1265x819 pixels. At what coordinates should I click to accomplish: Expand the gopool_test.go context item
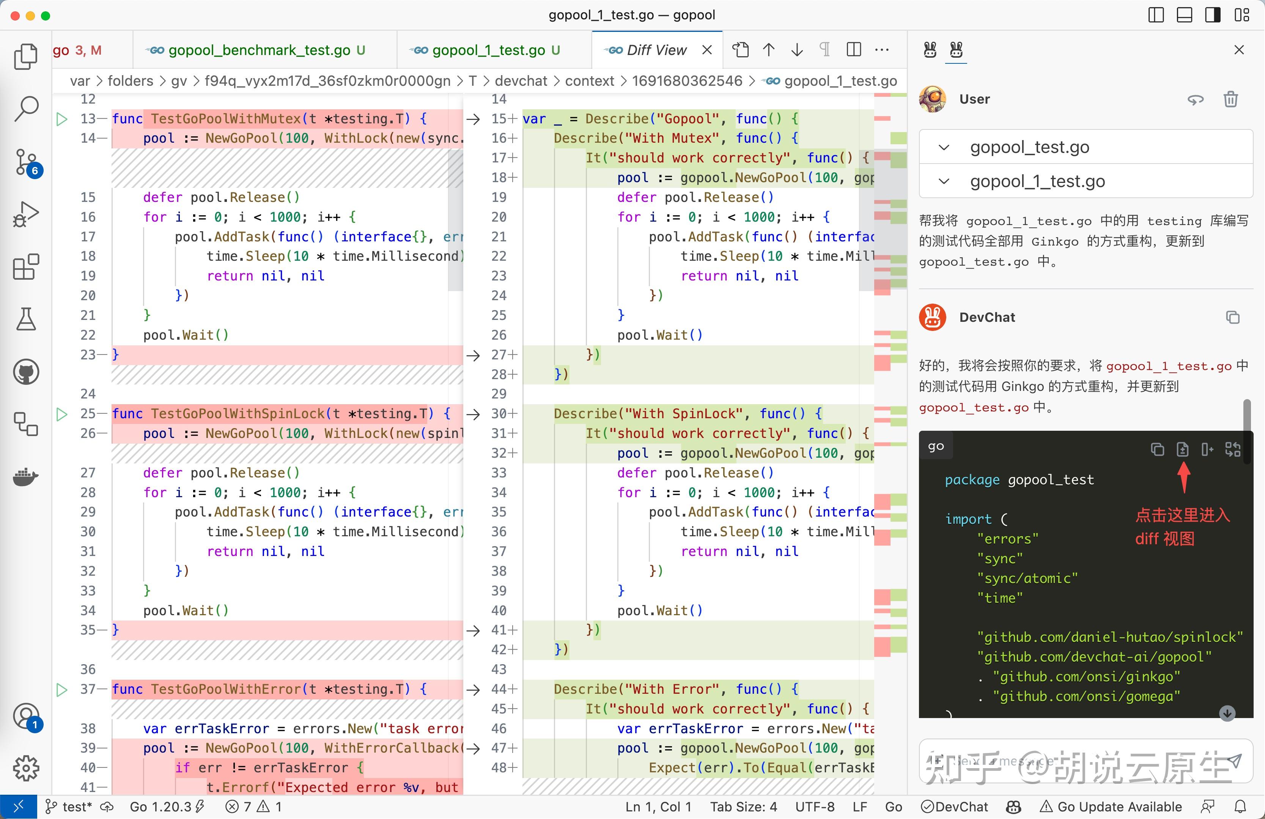click(x=944, y=147)
